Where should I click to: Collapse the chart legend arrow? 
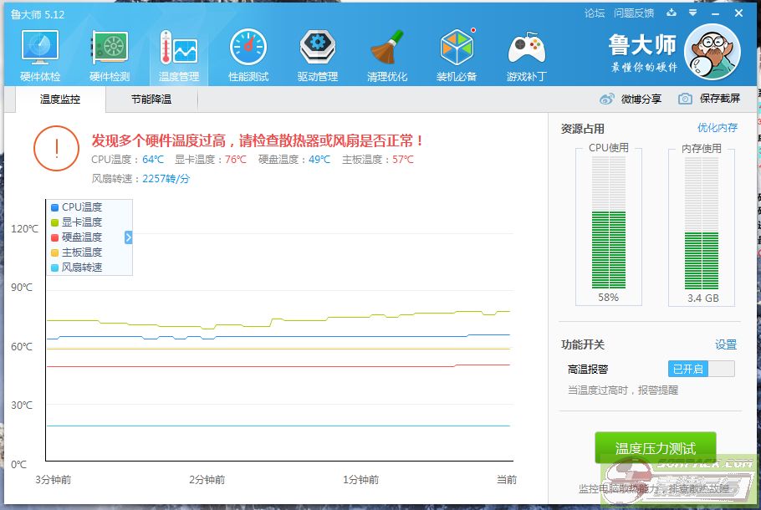[128, 237]
